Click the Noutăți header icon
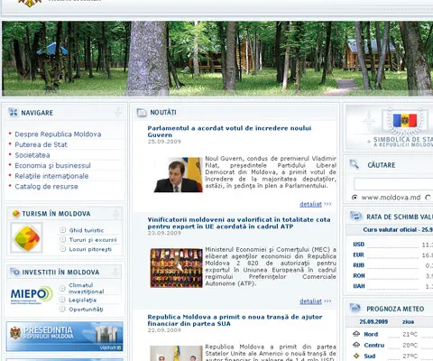The height and width of the screenshot is (361, 433). (142, 113)
